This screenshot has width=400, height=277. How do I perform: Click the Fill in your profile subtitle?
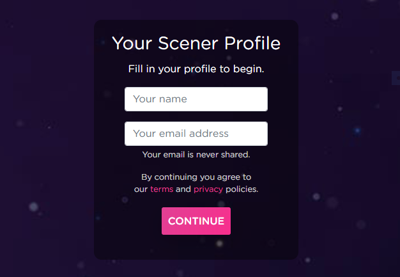pyautogui.click(x=196, y=69)
